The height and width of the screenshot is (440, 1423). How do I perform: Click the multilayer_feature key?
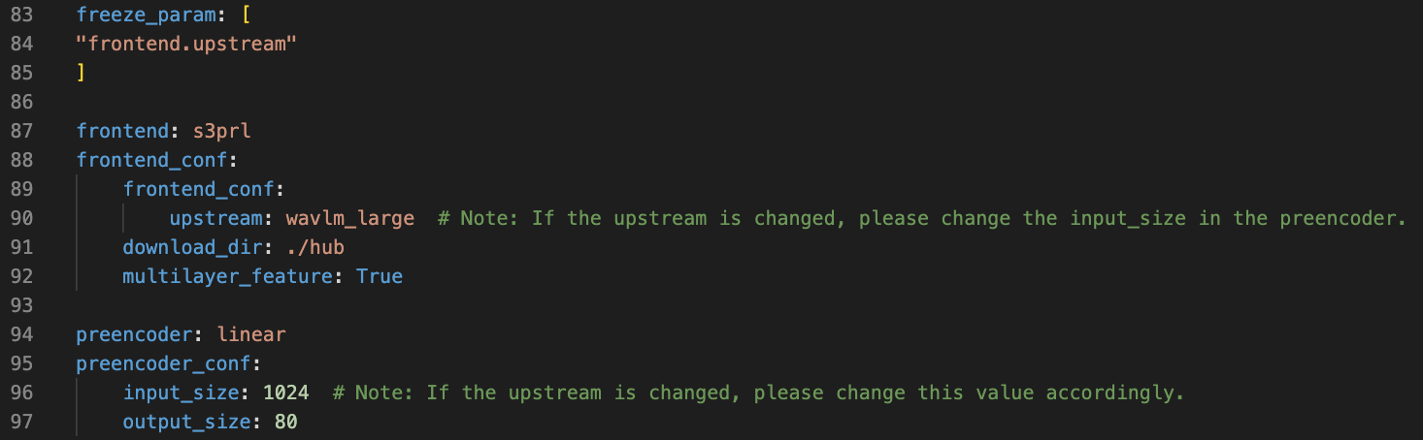[227, 276]
